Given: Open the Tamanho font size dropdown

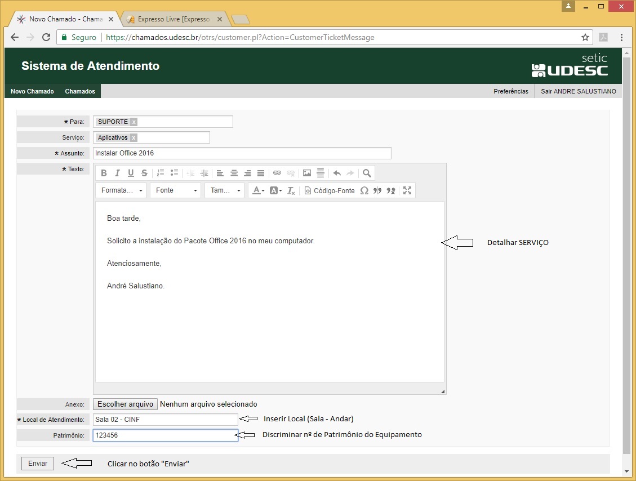Looking at the screenshot, I should point(224,190).
